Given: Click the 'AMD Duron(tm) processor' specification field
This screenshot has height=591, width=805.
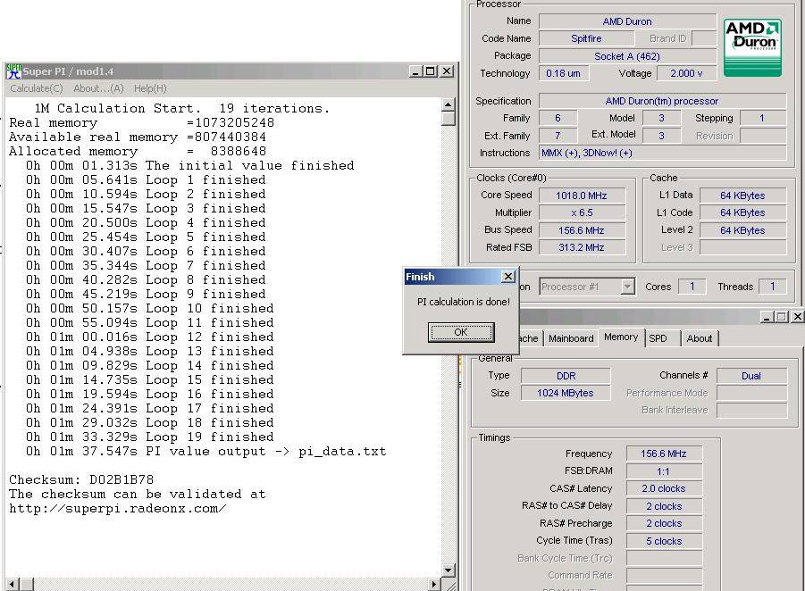Looking at the screenshot, I should tap(662, 101).
